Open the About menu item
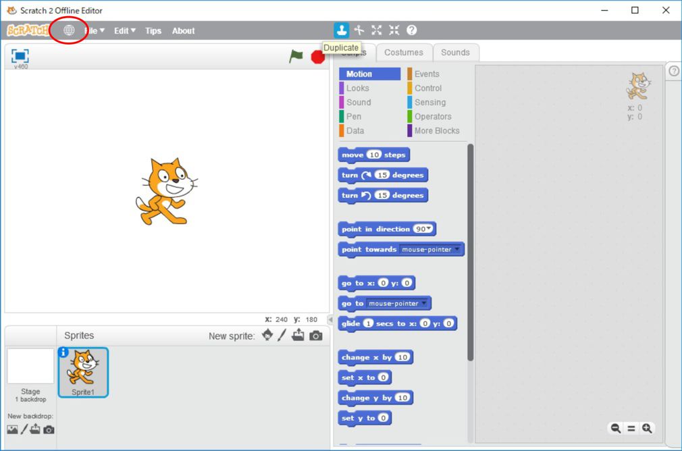This screenshot has height=451, width=682. pos(183,30)
